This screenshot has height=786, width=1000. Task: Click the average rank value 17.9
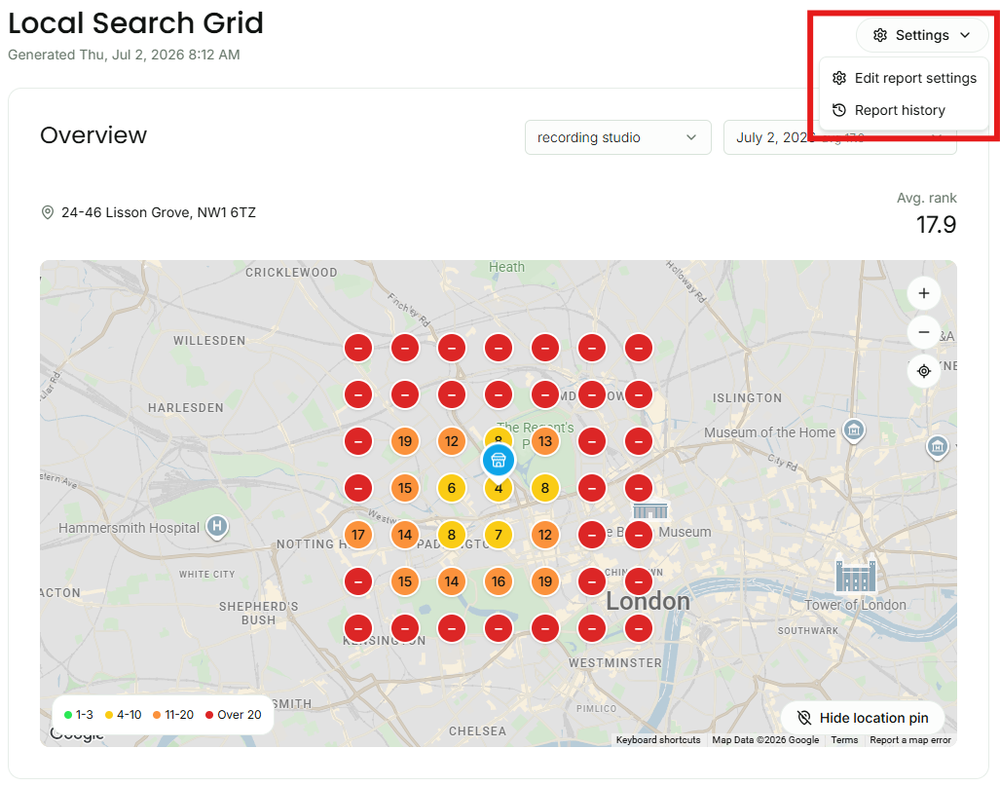pos(936,225)
